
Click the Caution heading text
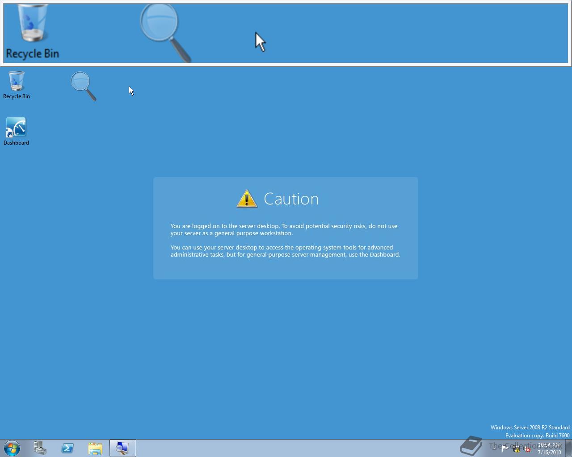coord(291,199)
